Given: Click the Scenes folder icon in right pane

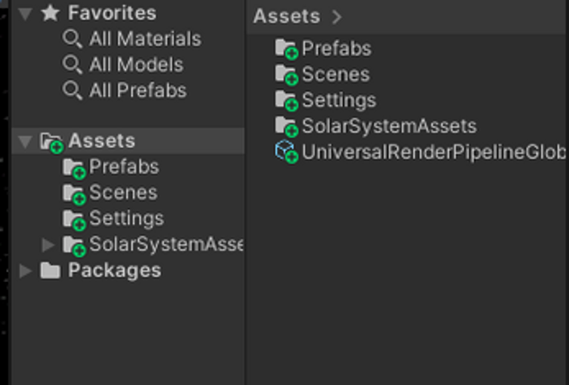Looking at the screenshot, I should (286, 75).
